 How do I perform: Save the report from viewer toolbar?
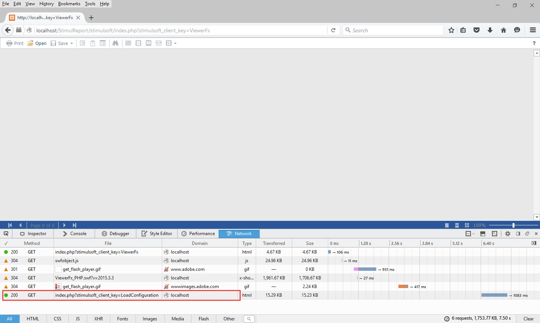[59, 43]
